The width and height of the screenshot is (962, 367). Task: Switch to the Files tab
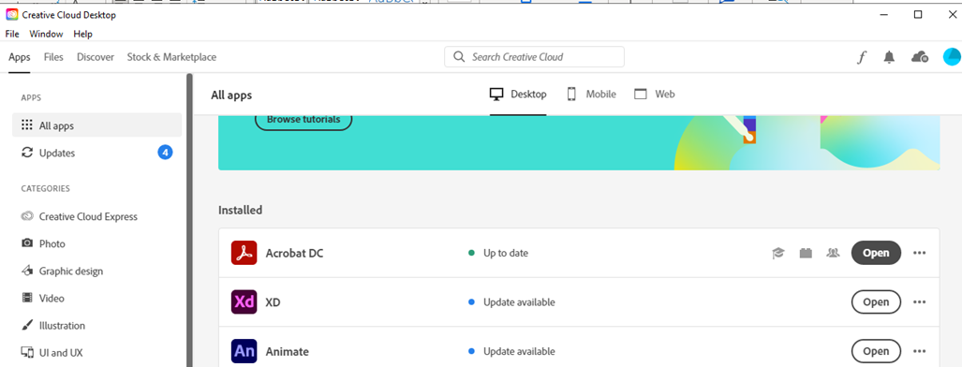point(53,57)
